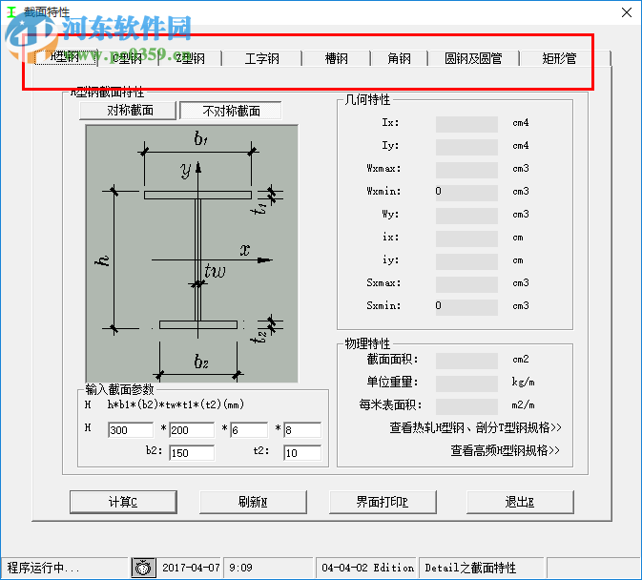Click the green app icon in title bar
The height and width of the screenshot is (580, 642).
tap(11, 11)
